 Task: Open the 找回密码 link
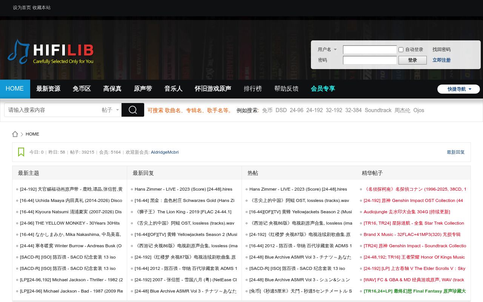pyautogui.click(x=441, y=49)
